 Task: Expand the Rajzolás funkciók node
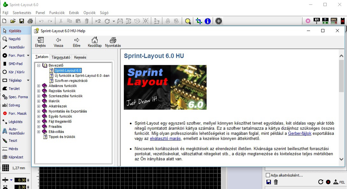(x=39, y=91)
